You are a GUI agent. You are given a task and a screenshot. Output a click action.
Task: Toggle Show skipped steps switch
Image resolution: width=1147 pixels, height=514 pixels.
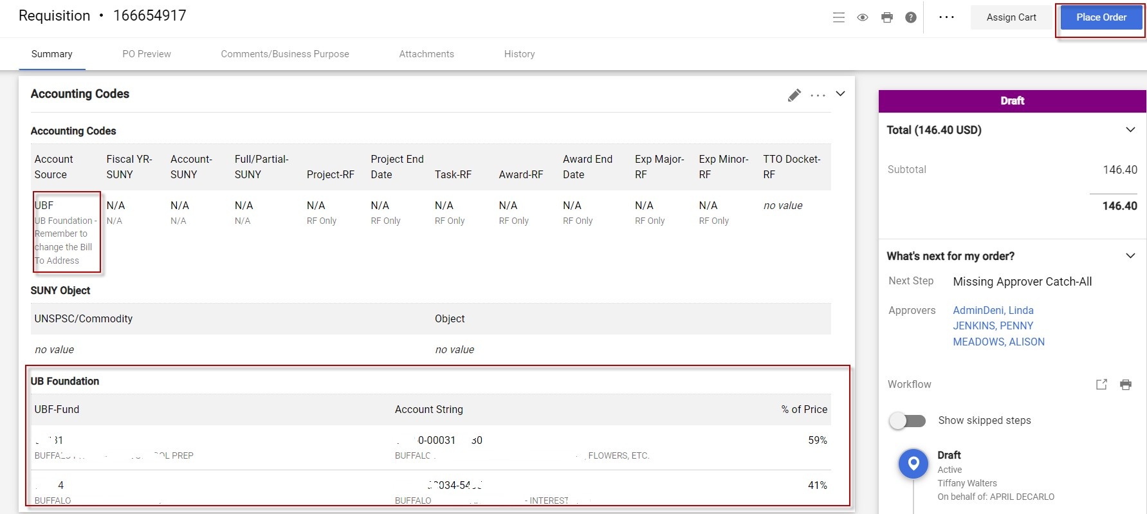click(907, 421)
